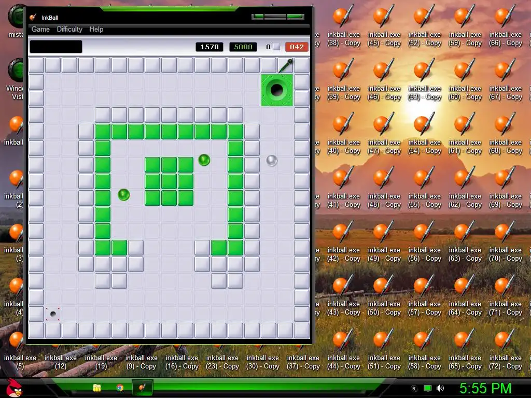Screen dimensions: 531x398
Task: Open inkball.exe (70) - Copy desktop icon
Action: point(505,241)
